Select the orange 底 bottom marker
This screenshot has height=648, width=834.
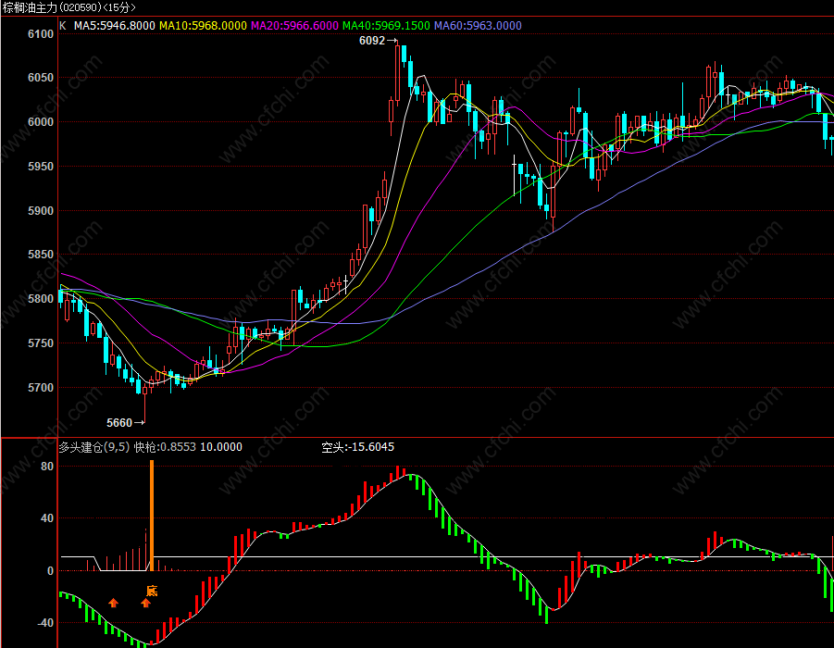click(152, 591)
